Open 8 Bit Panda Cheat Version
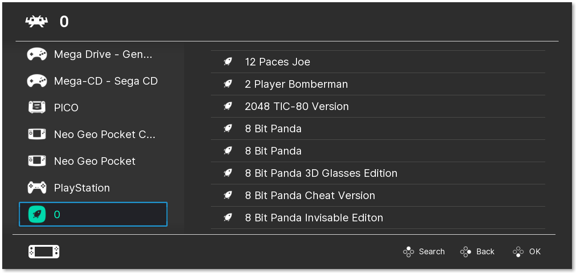Image resolution: width=576 pixels, height=273 pixels. pos(310,195)
